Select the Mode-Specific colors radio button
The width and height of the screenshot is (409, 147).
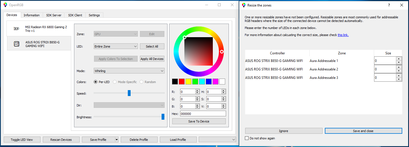coord(115,82)
